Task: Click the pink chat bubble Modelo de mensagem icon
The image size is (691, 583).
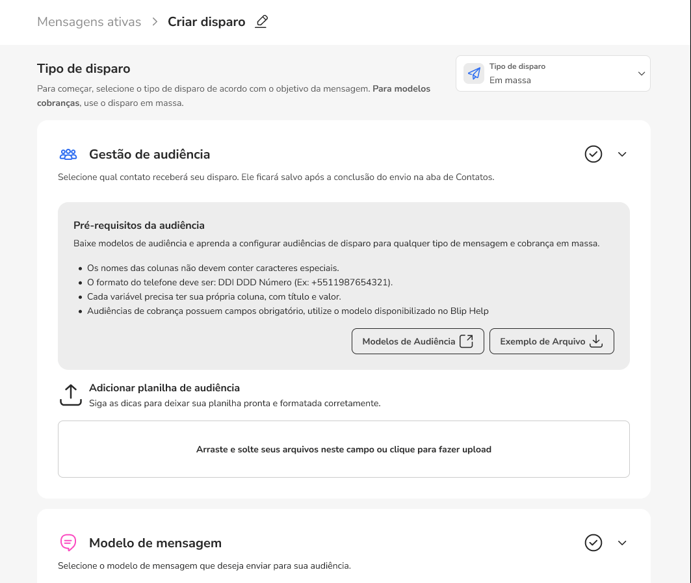Action: tap(68, 543)
